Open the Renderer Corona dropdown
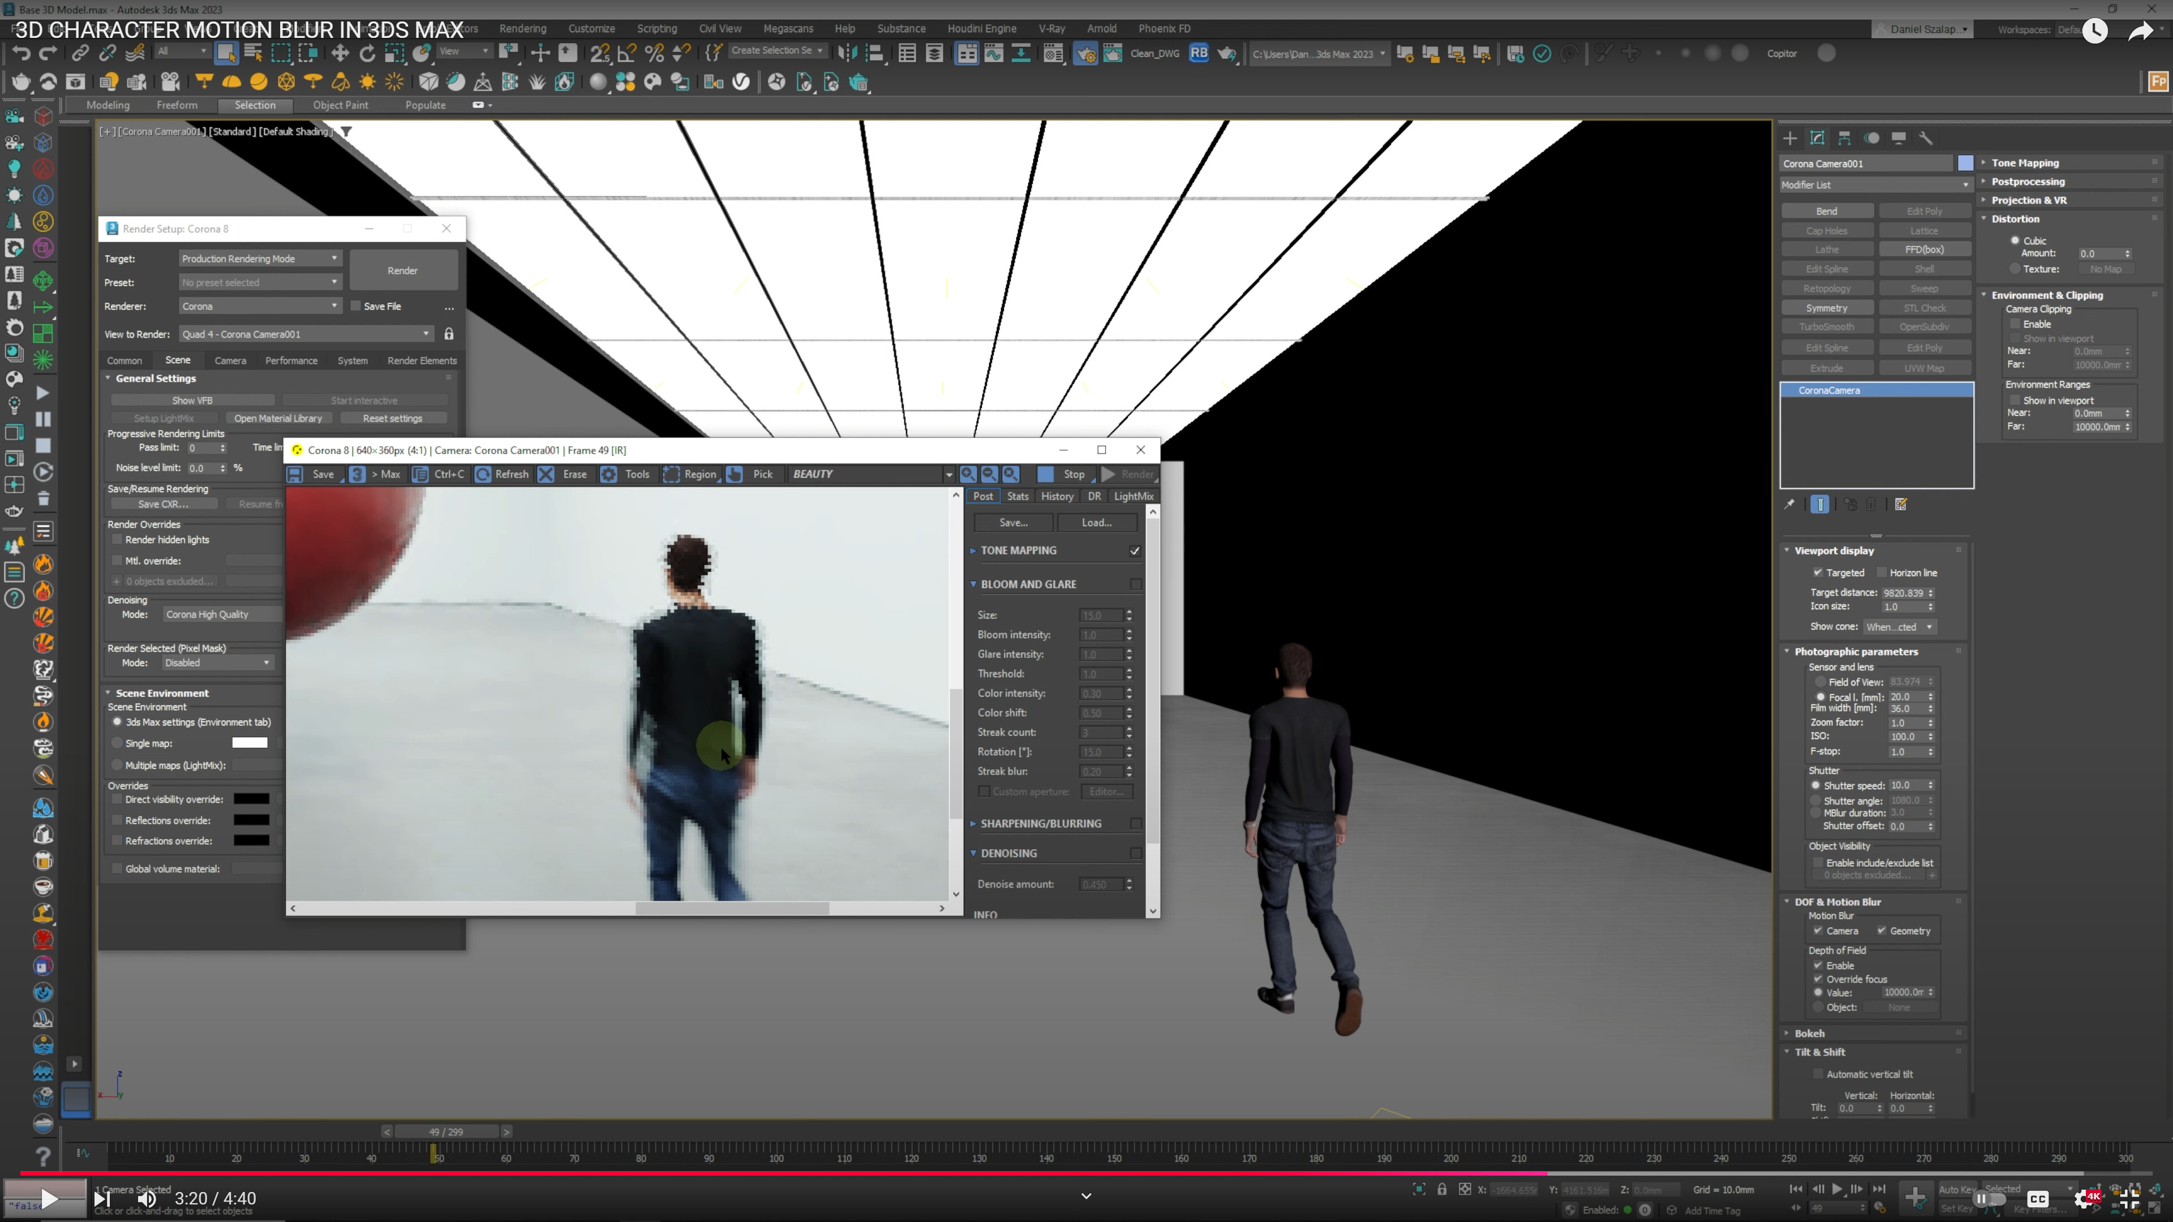Viewport: 2173px width, 1222px height. 260,306
